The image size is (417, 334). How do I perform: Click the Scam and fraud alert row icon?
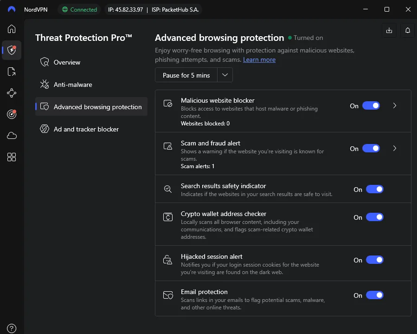(x=168, y=146)
